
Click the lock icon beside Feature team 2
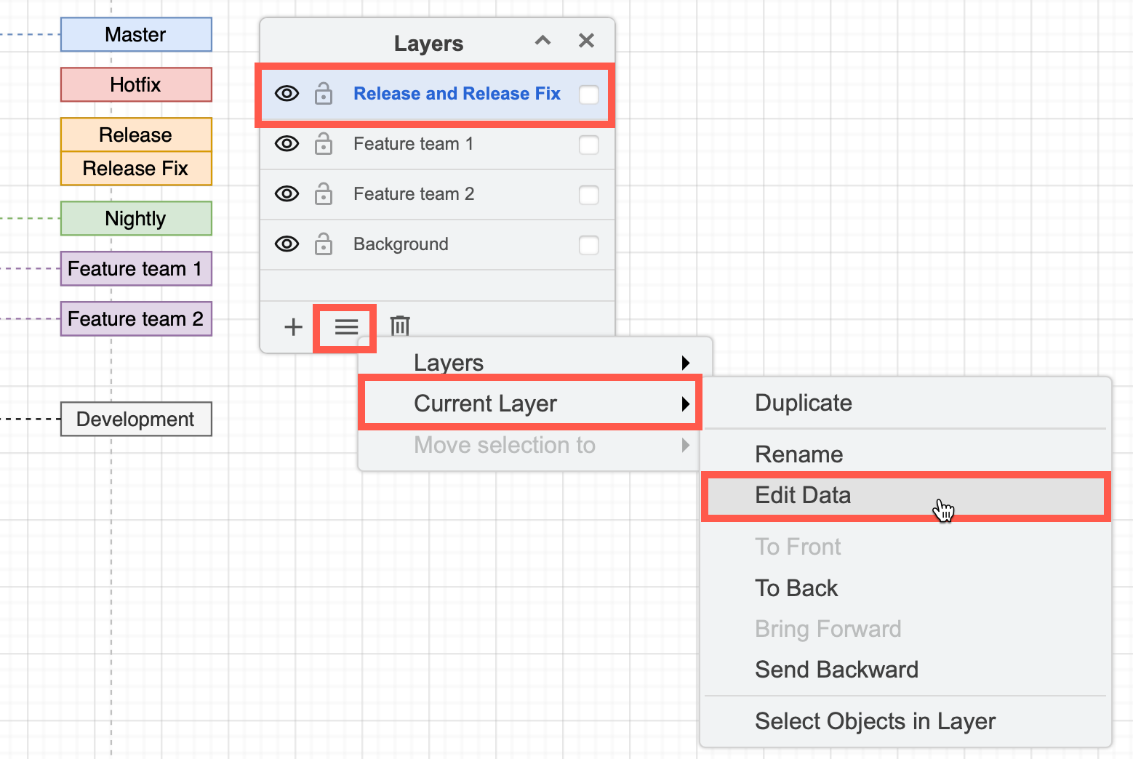(323, 194)
